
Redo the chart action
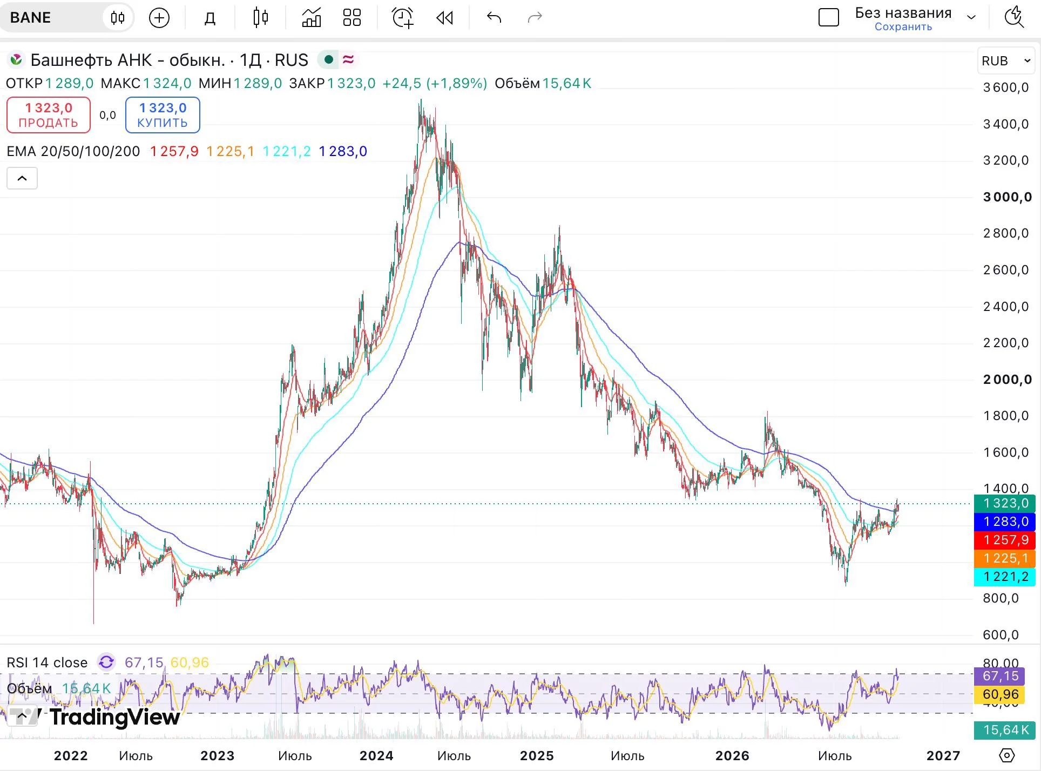535,18
